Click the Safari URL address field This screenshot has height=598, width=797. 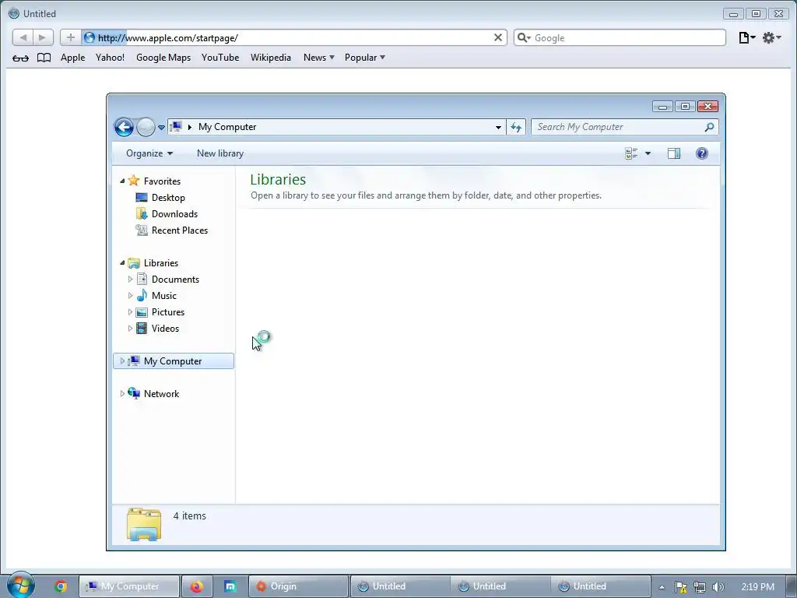(295, 37)
